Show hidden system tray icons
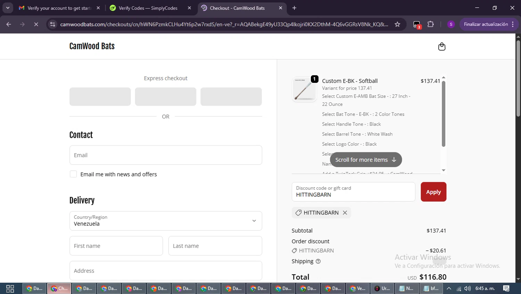 point(449,288)
